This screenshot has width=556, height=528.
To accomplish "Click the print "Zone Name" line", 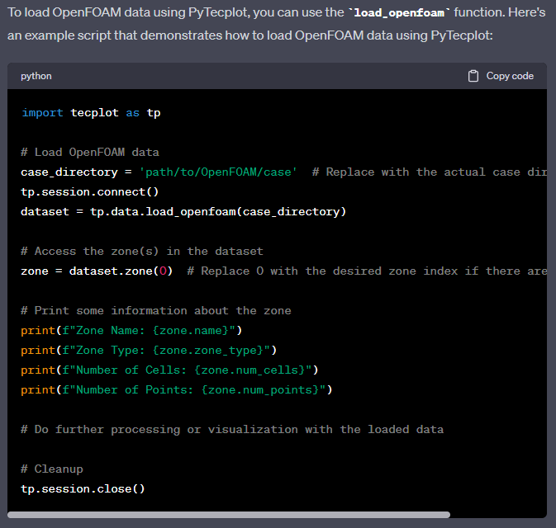I will (131, 331).
